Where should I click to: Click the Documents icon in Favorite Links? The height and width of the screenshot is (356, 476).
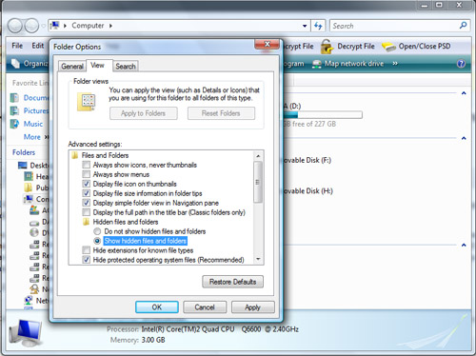tap(14, 98)
